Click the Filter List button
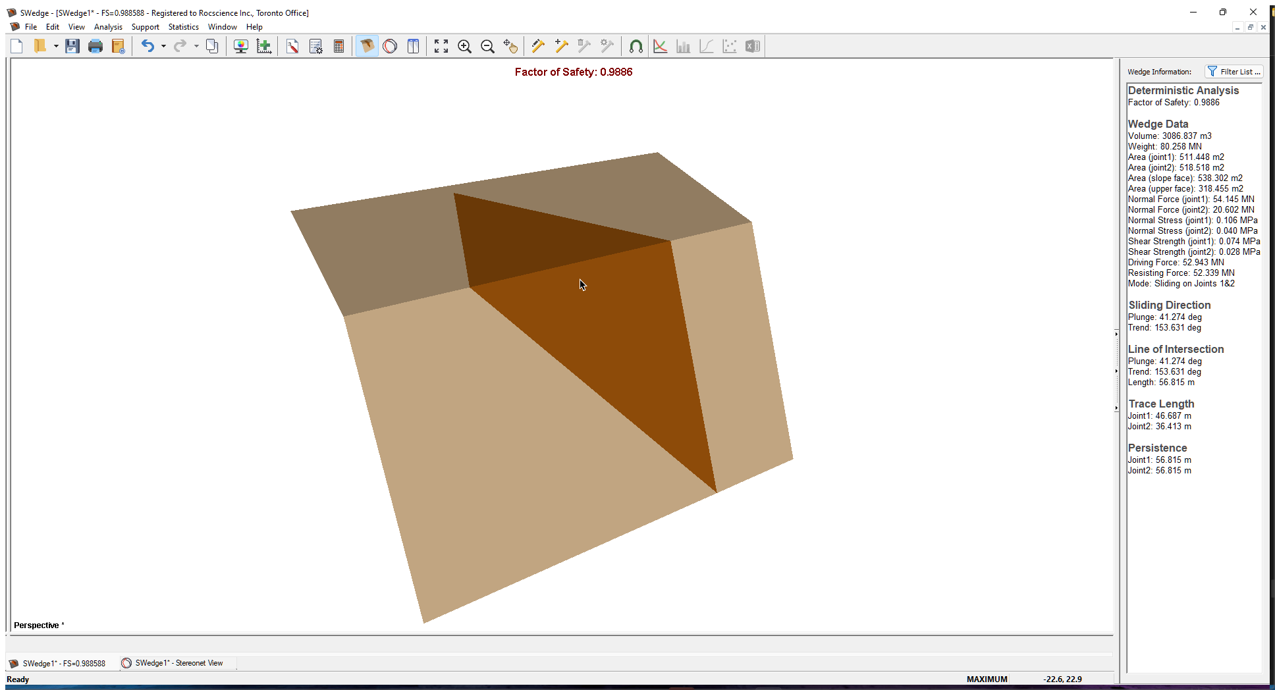Viewport: 1275px width, 690px height. tap(1234, 71)
